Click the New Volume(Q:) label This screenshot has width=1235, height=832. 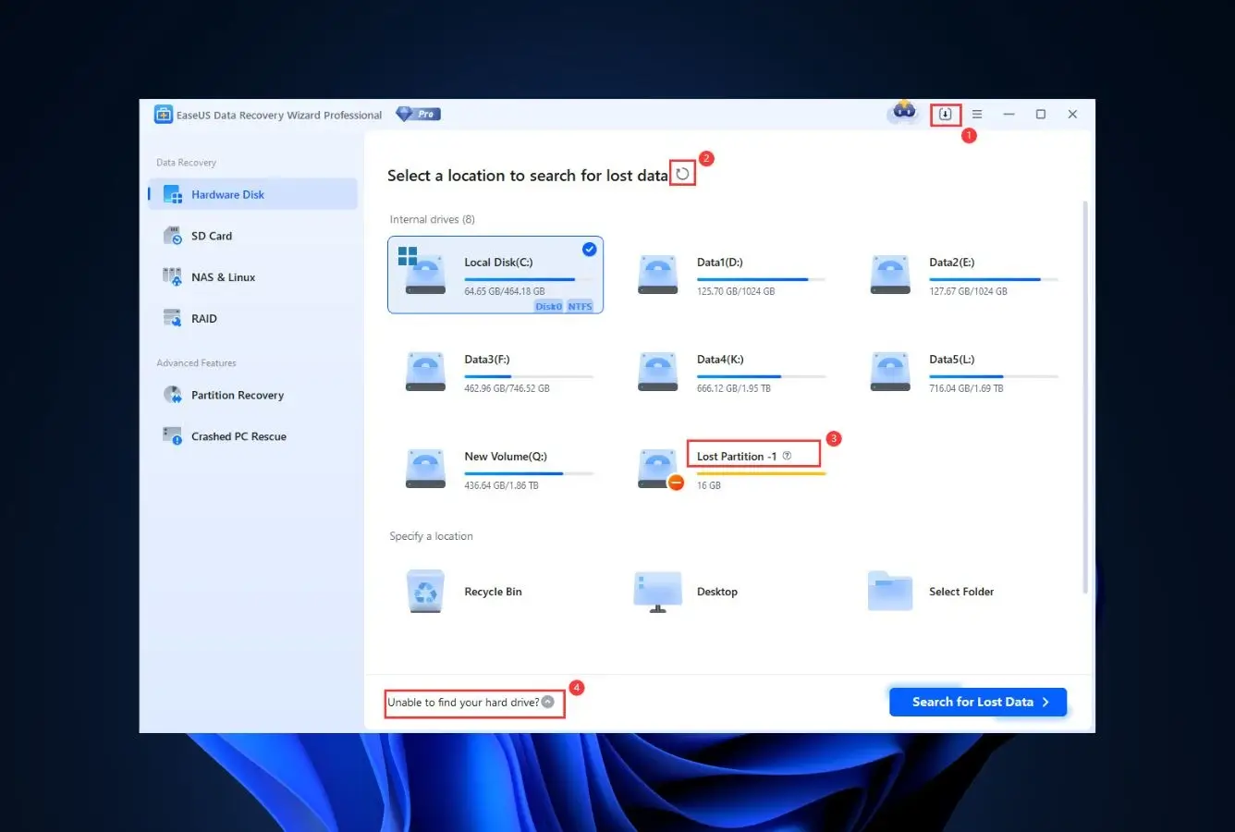[506, 457]
